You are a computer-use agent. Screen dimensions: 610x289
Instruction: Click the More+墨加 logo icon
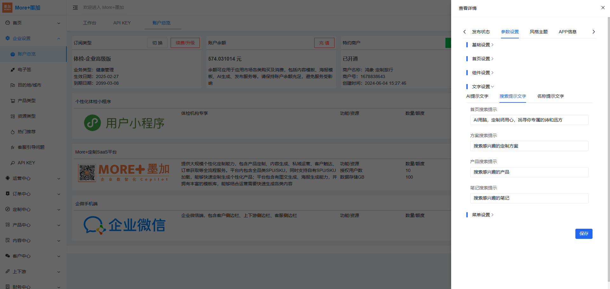coord(7,8)
